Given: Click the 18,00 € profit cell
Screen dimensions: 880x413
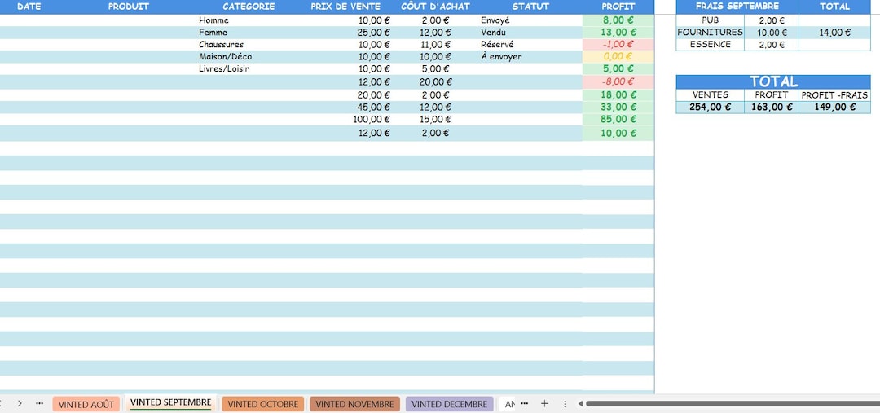Looking at the screenshot, I should pyautogui.click(x=618, y=94).
